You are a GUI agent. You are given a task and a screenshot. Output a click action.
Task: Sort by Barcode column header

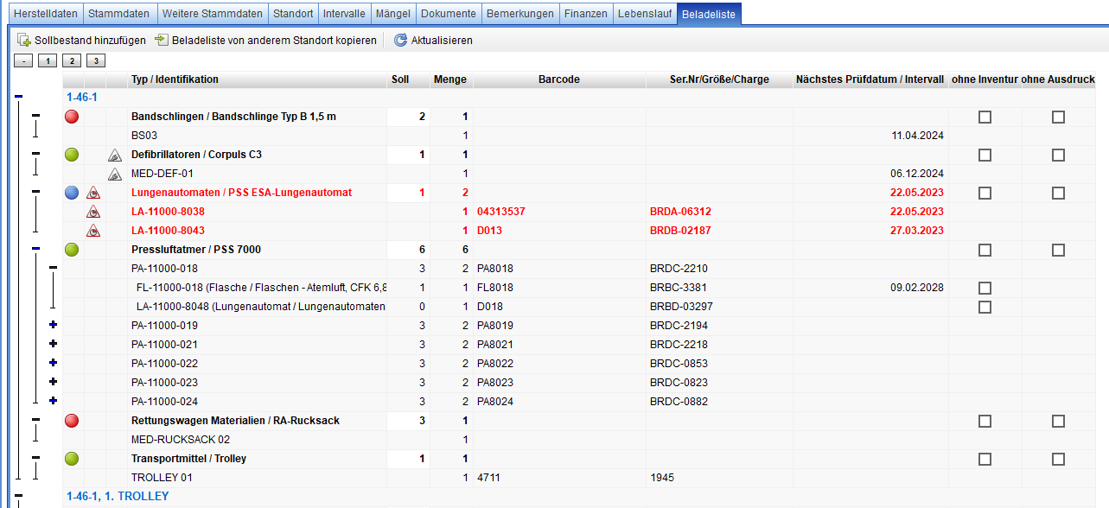558,79
